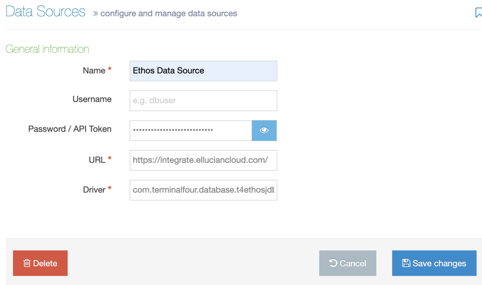Click the Driver field with terminalfour placeholder
482x285 pixels.
[203, 190]
